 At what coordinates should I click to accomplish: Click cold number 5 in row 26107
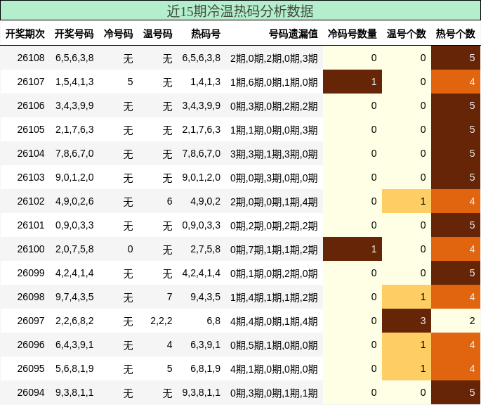pyautogui.click(x=130, y=82)
